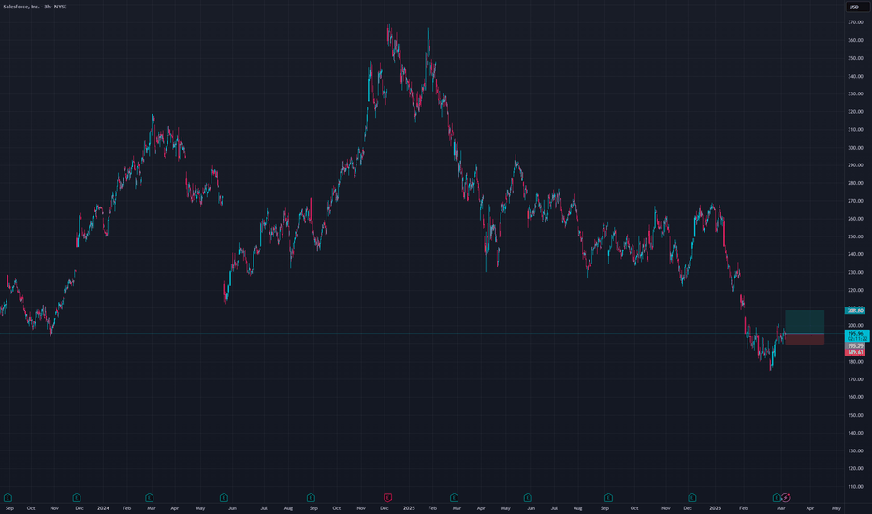Image resolution: width=872 pixels, height=514 pixels.
Task: Click the 370.00 price scale label
Action: pos(855,22)
